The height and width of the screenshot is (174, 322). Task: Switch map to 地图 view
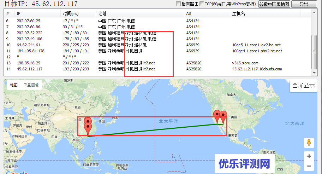[14, 85]
